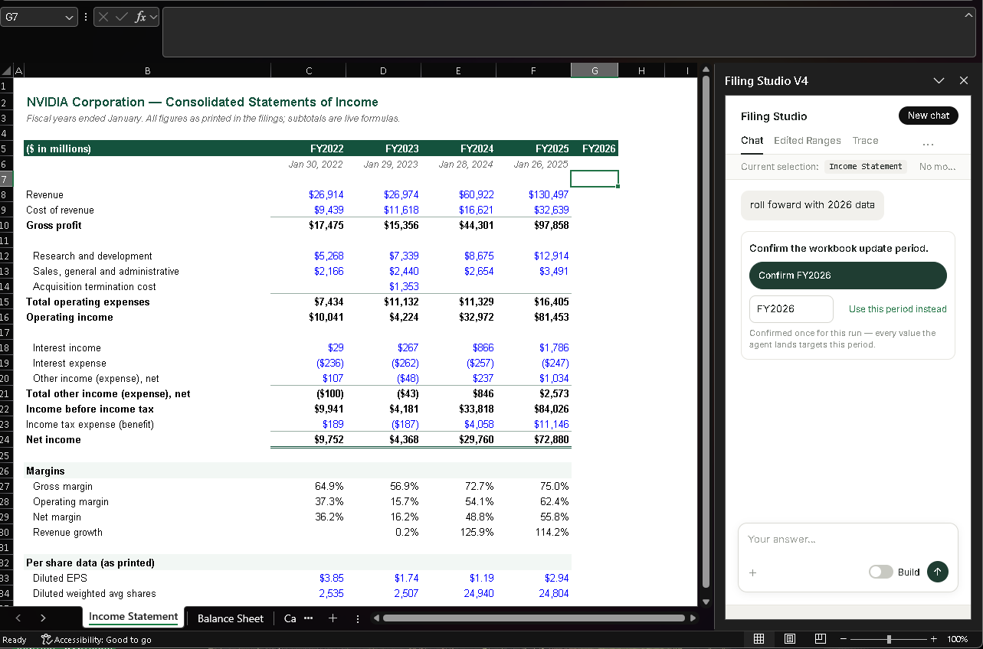Toggle the Build switch
This screenshot has width=983, height=649.
click(880, 572)
